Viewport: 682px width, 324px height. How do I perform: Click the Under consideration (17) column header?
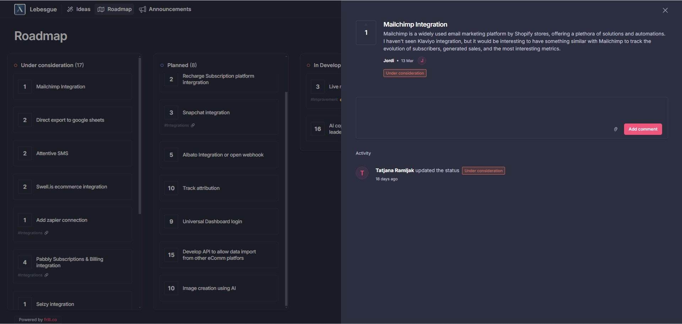52,65
